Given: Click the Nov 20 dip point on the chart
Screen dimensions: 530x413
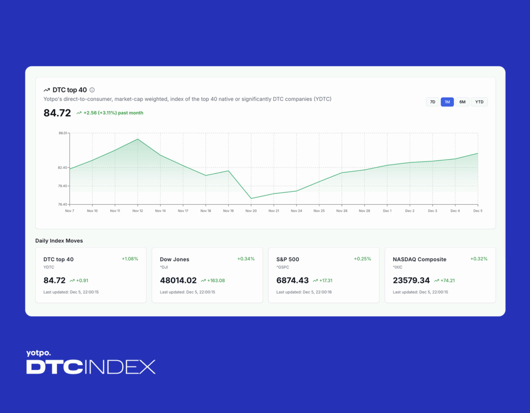Looking at the screenshot, I should [x=251, y=198].
